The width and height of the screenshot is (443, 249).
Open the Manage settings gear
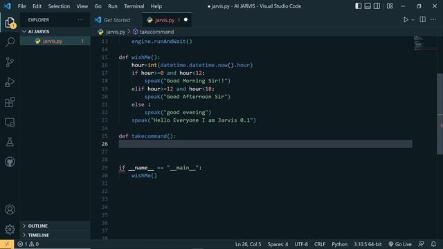pos(10,229)
